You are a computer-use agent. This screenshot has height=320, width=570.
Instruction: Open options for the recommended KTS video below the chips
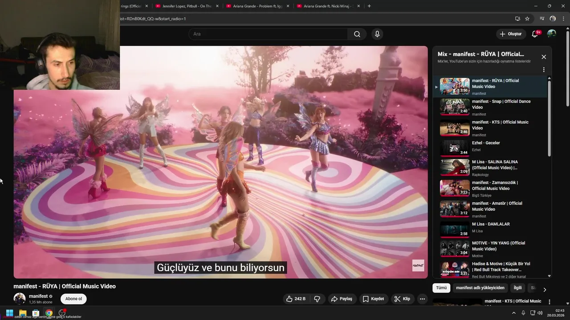[549, 302]
